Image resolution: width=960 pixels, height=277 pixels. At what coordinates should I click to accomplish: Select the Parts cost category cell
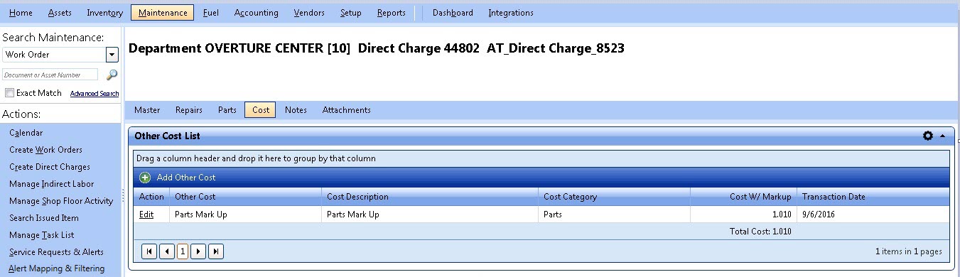[614, 214]
